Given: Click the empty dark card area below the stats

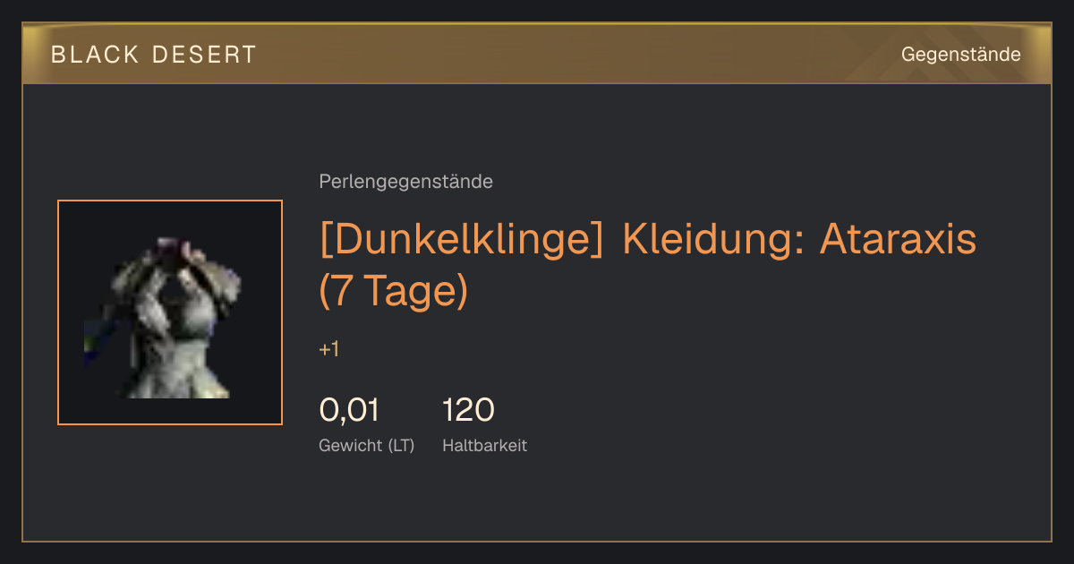Looking at the screenshot, I should point(537,500).
